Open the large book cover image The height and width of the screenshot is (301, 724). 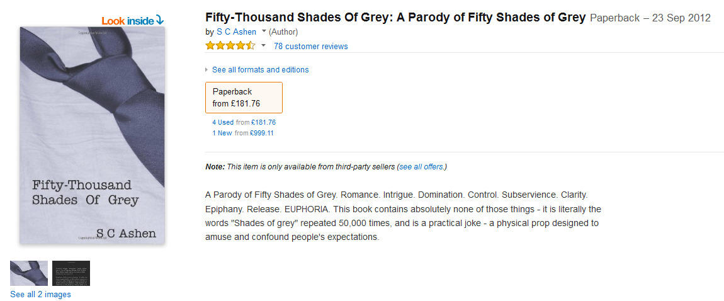[x=92, y=135]
